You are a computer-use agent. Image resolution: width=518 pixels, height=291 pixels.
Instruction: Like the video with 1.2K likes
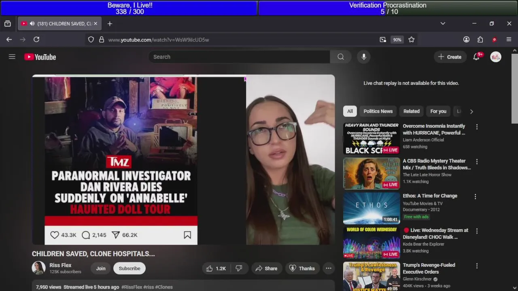point(216,268)
